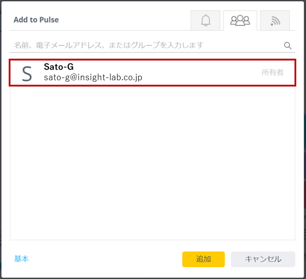Select the Sato-G user name

pyautogui.click(x=59, y=67)
